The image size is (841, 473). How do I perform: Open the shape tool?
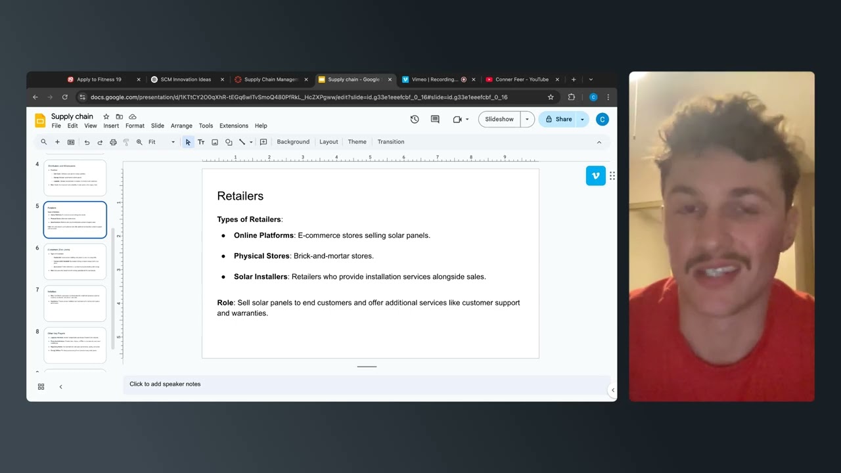[x=229, y=142]
